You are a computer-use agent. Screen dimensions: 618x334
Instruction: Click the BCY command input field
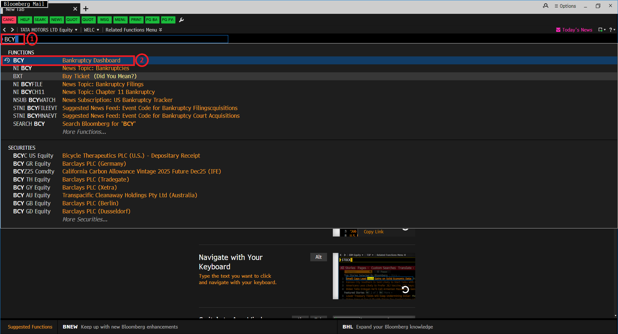[x=115, y=39]
